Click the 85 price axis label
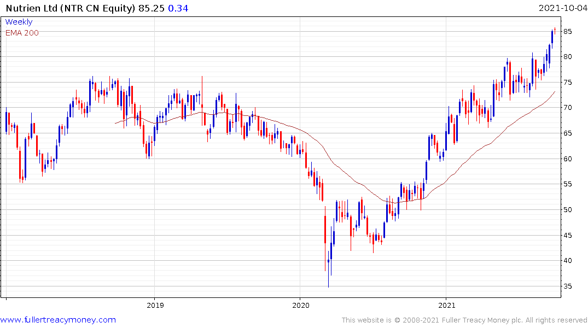This screenshot has height=328, width=588. [x=567, y=32]
